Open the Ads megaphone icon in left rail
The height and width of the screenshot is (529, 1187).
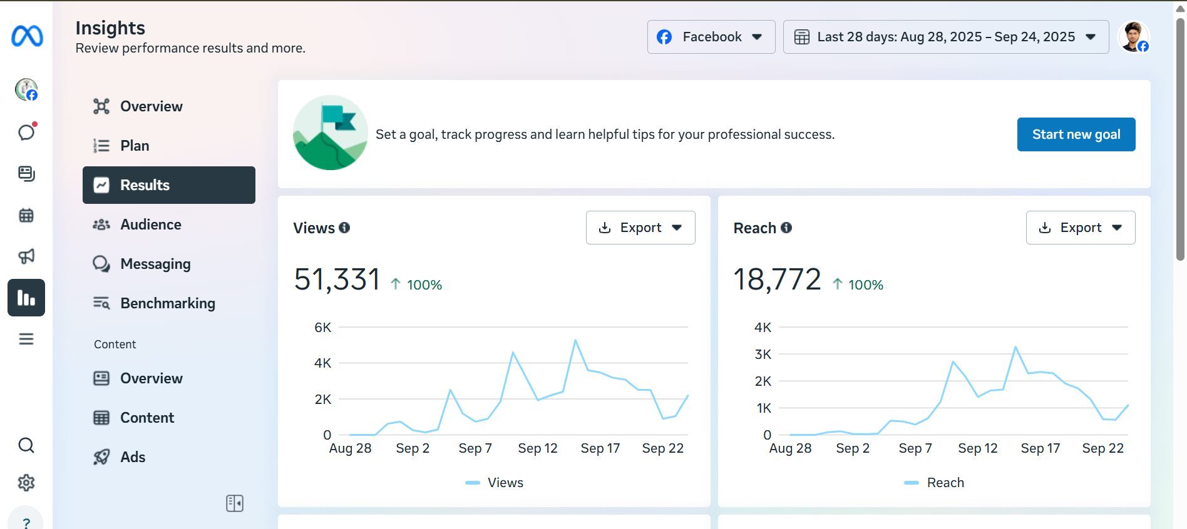click(x=26, y=256)
